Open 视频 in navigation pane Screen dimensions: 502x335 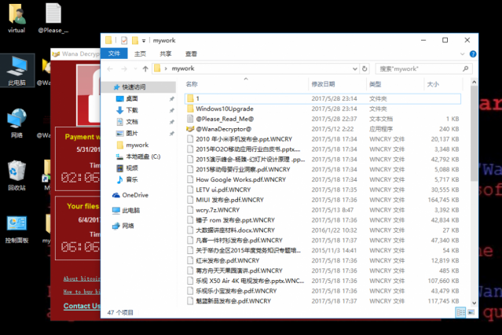point(131,168)
